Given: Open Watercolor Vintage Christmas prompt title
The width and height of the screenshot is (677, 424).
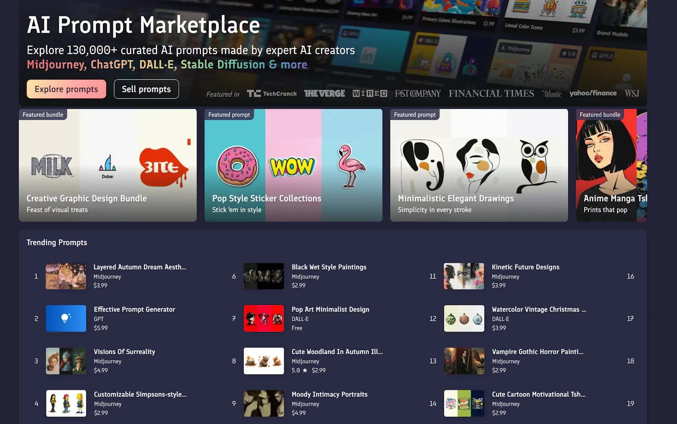Looking at the screenshot, I should [539, 309].
